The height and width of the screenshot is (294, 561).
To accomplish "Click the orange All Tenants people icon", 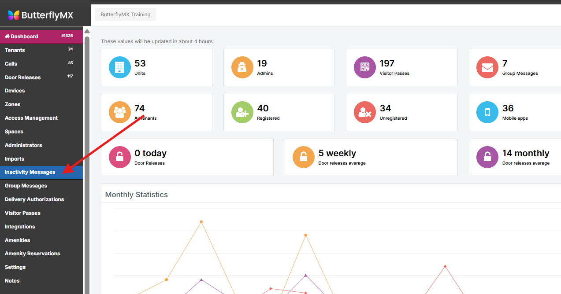I will pos(120,112).
